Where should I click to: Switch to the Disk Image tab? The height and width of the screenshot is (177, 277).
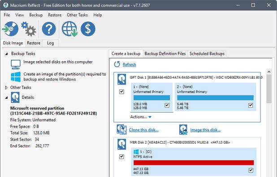point(13,43)
